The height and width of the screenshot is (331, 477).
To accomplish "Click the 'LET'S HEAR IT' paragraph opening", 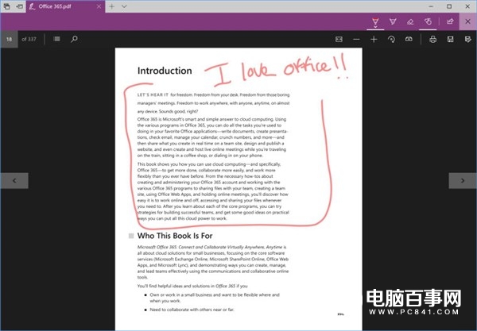I will (153, 94).
